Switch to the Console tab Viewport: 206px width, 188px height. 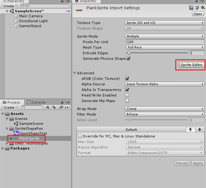(x=36, y=102)
